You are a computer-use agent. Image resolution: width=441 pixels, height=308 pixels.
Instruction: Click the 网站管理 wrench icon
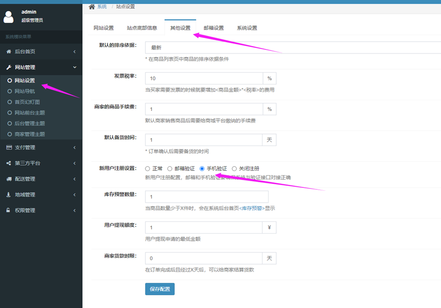pyautogui.click(x=9, y=67)
